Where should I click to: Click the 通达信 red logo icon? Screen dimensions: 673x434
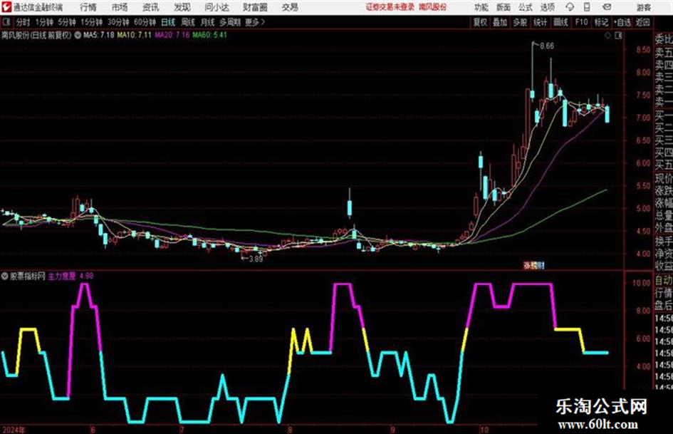click(x=6, y=7)
